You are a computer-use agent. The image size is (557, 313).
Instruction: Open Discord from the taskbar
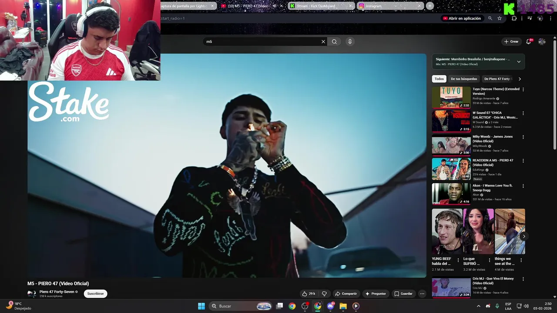tap(331, 306)
